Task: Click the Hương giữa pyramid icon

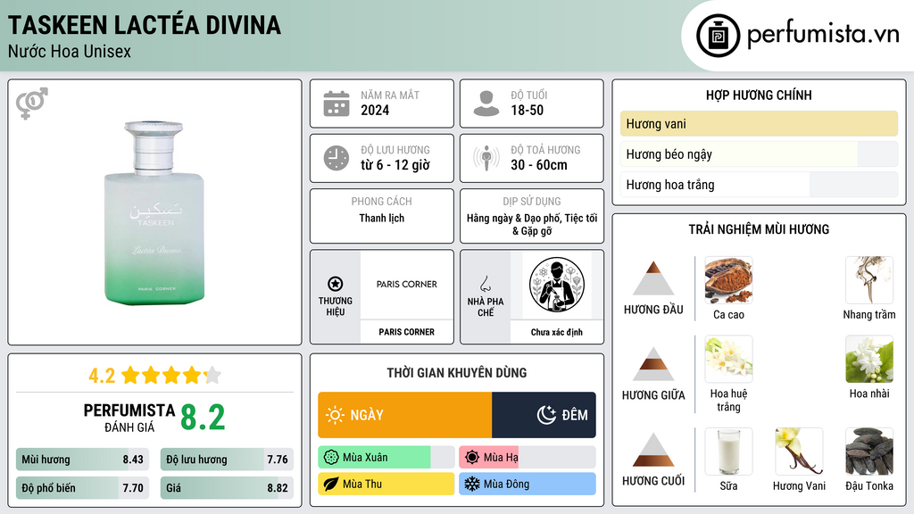Action: [653, 364]
